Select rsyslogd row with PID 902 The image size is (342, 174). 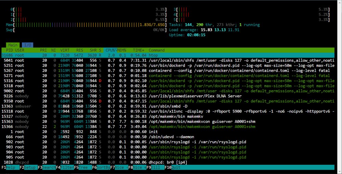click(x=168, y=142)
